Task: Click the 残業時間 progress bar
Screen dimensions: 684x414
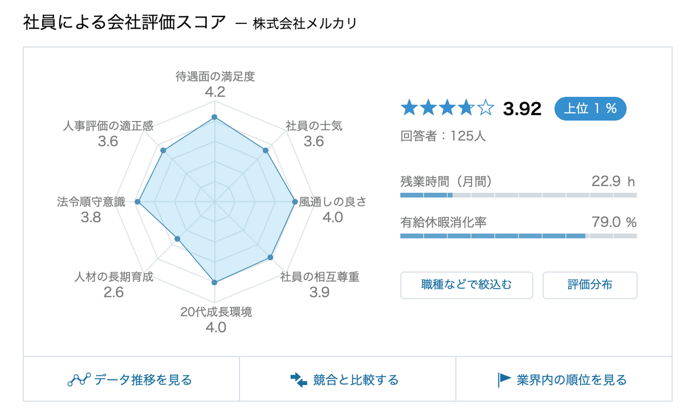Action: (x=518, y=195)
